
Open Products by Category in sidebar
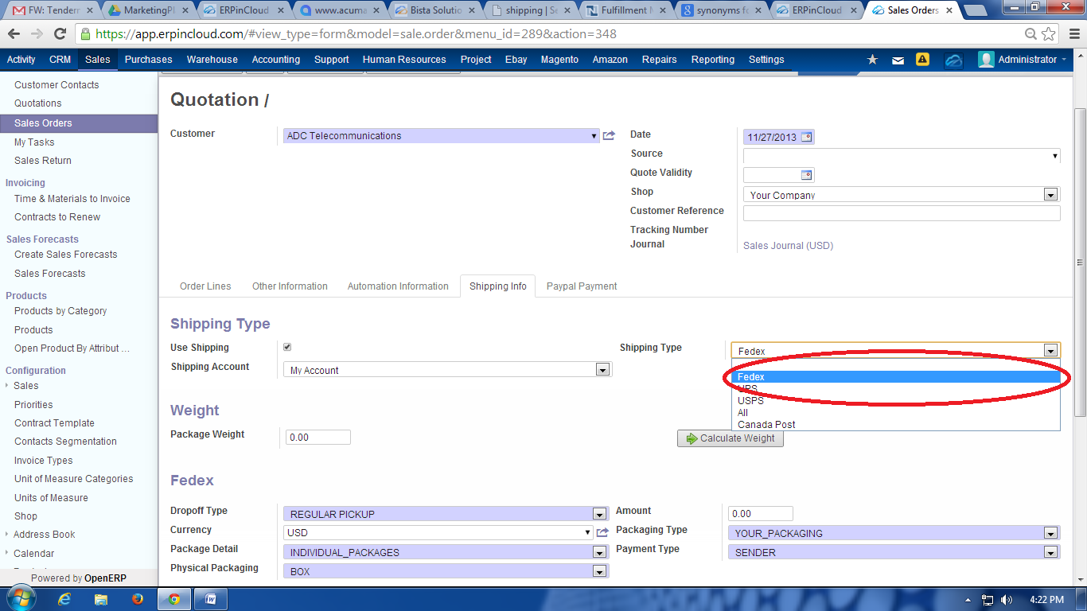[x=60, y=311]
